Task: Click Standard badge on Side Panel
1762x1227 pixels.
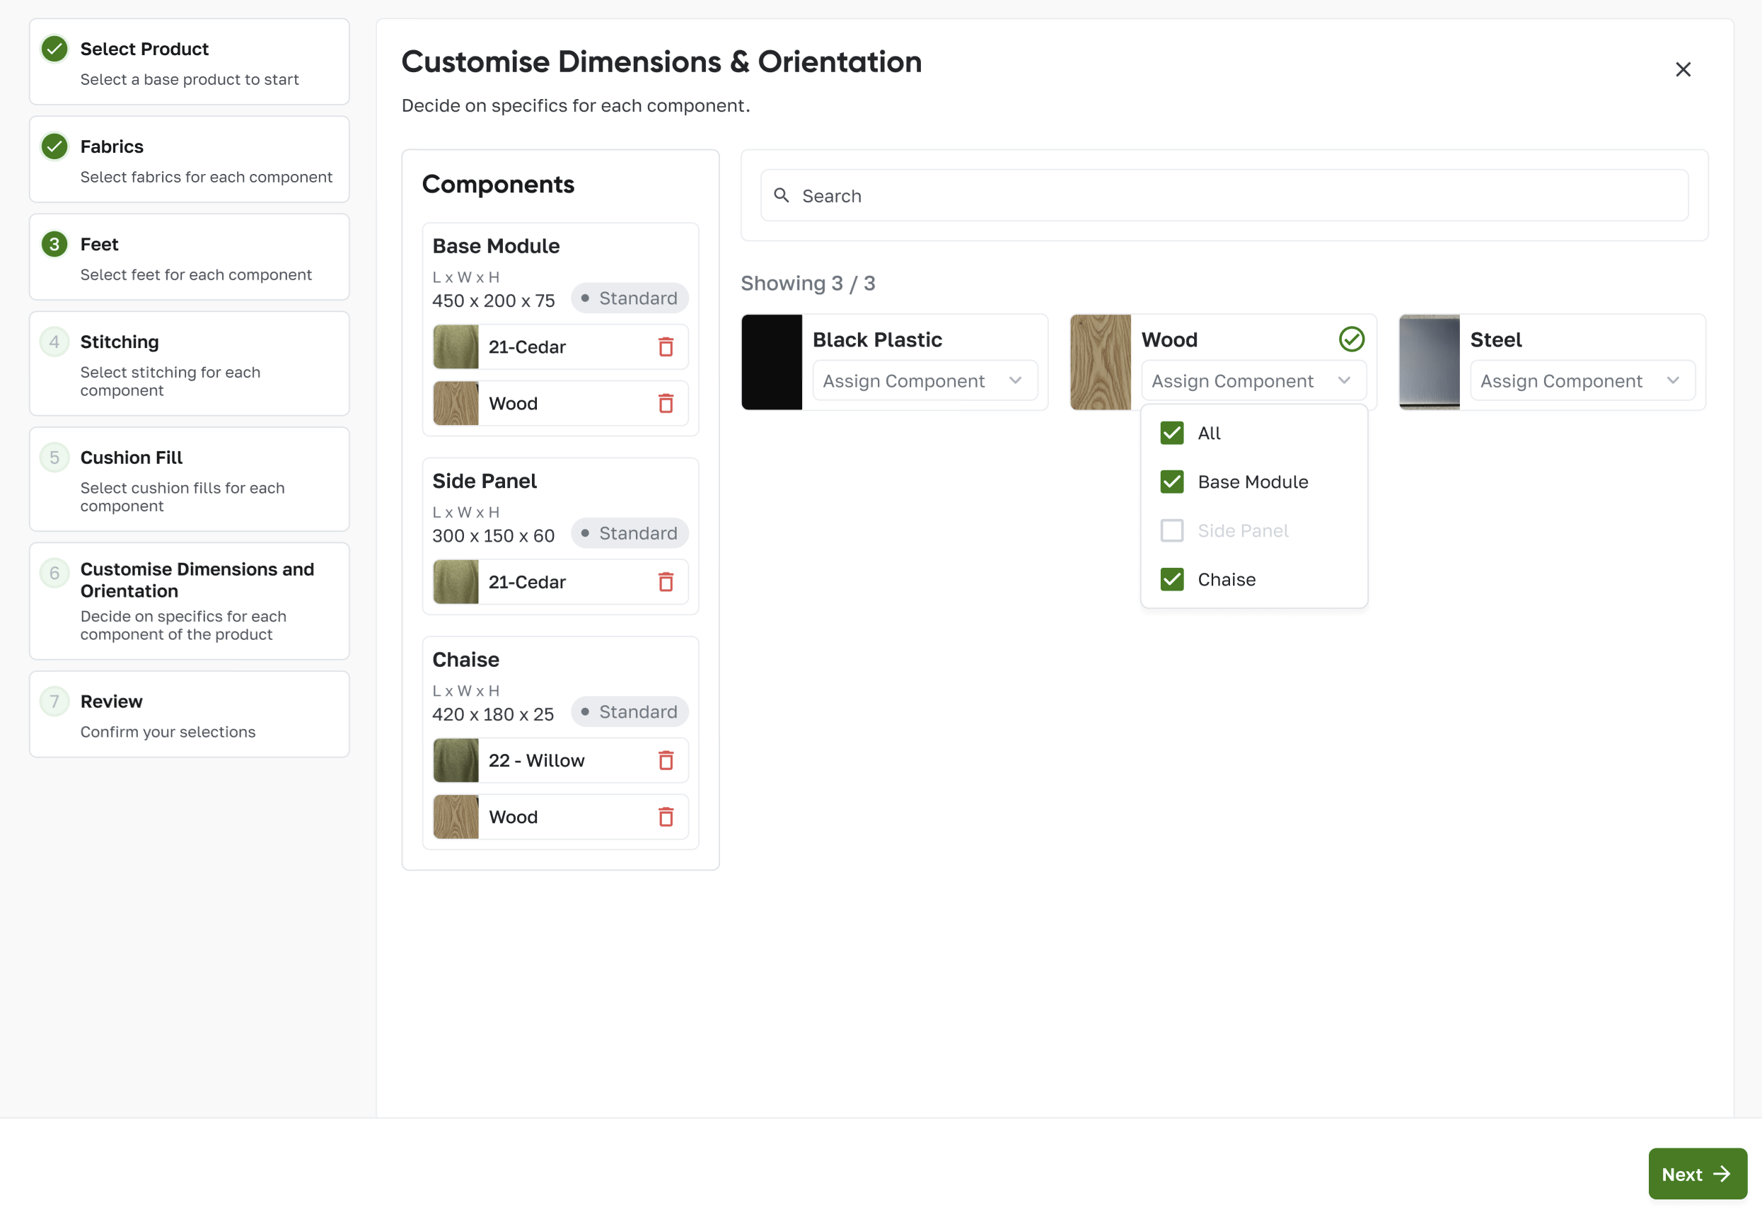Action: pyautogui.click(x=630, y=533)
